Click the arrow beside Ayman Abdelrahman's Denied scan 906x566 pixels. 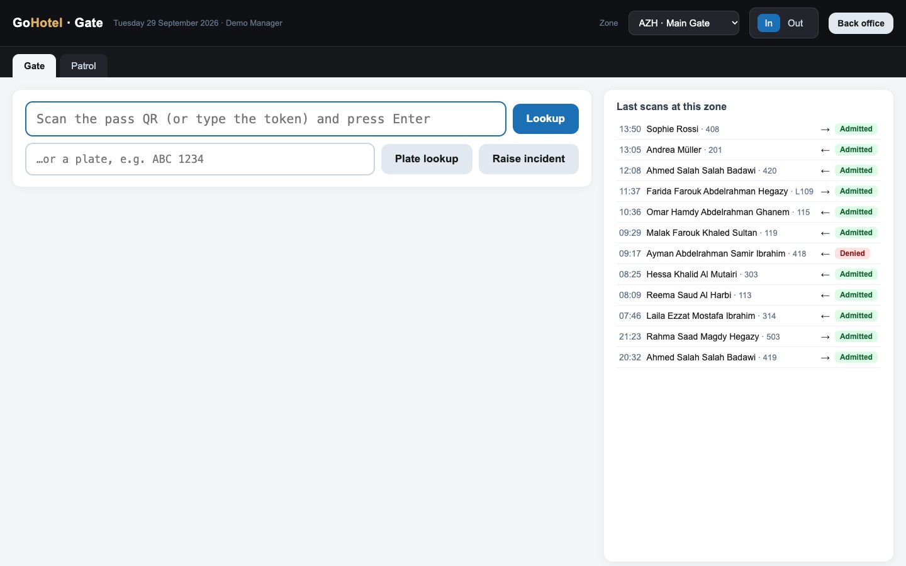(825, 254)
